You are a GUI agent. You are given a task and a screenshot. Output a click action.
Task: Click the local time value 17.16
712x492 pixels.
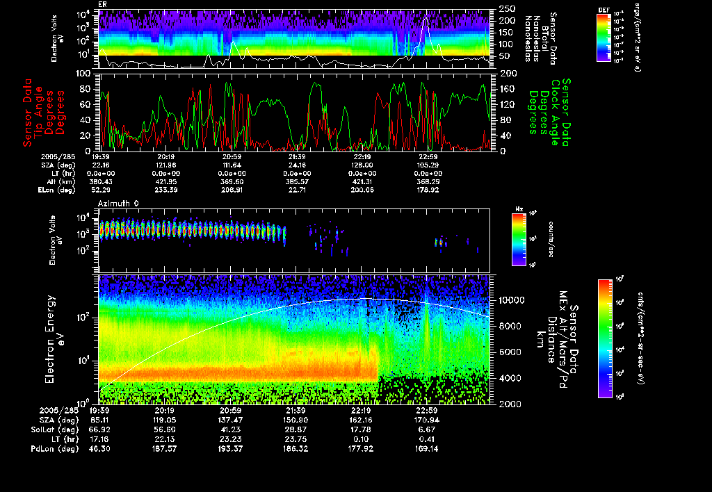[99, 439]
